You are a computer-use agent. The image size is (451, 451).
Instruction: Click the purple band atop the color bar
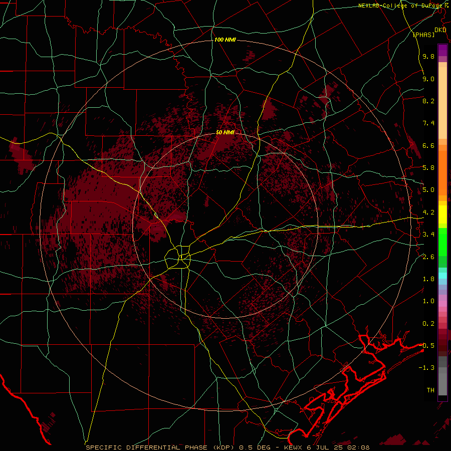click(x=442, y=51)
